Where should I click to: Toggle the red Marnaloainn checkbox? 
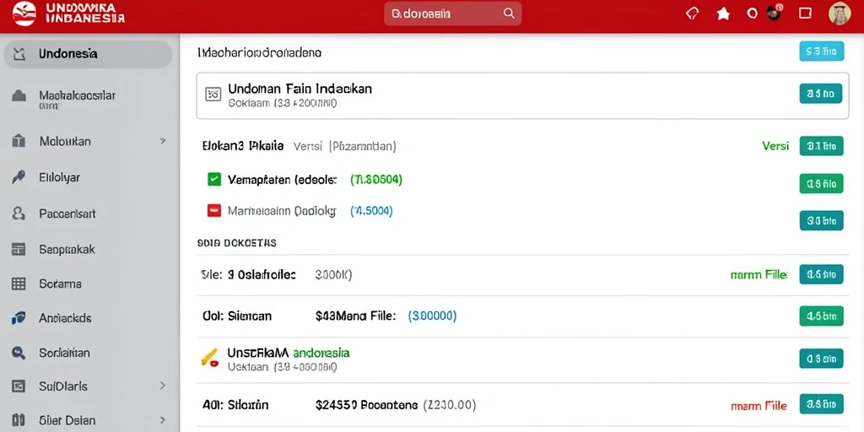coord(213,210)
